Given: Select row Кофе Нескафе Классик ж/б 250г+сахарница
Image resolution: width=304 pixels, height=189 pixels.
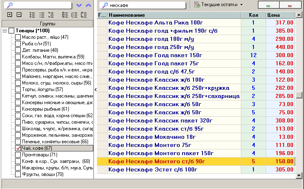Looking at the screenshot, I should [x=196, y=96].
